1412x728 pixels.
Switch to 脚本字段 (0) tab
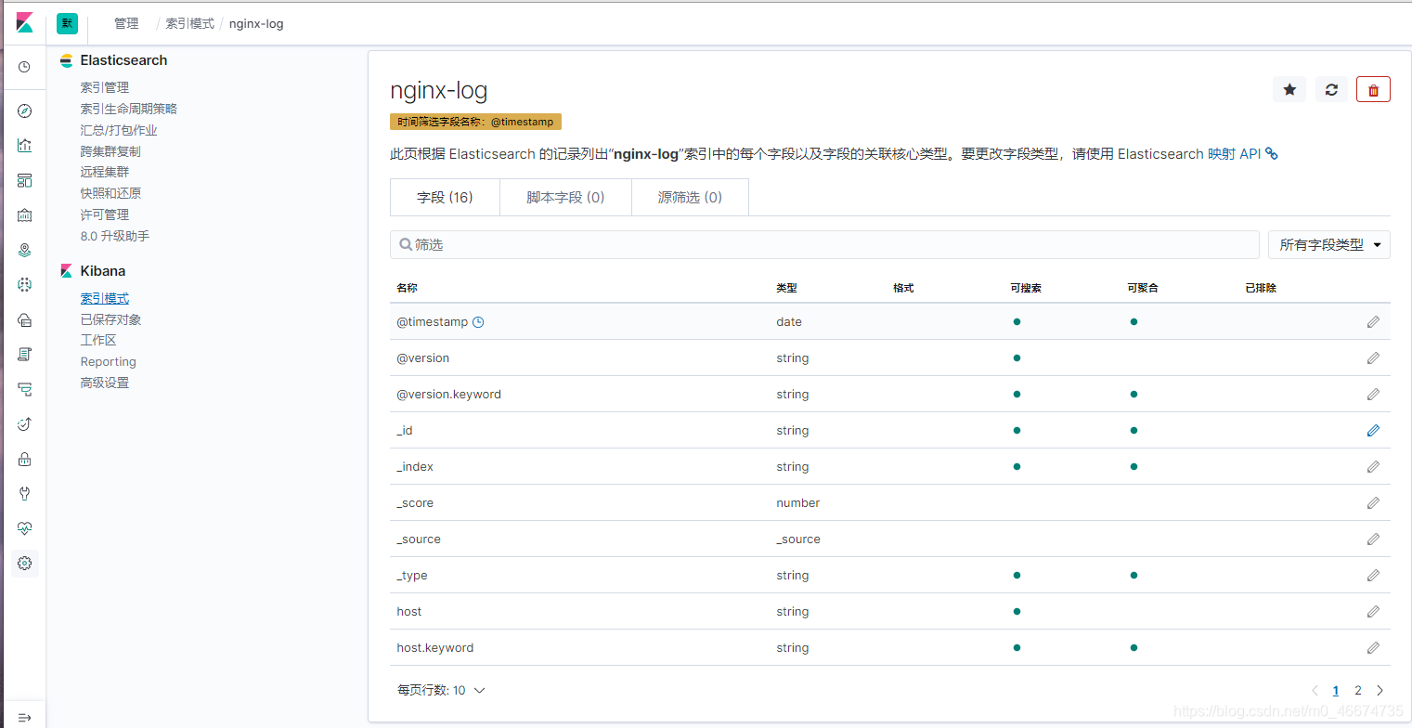[565, 197]
